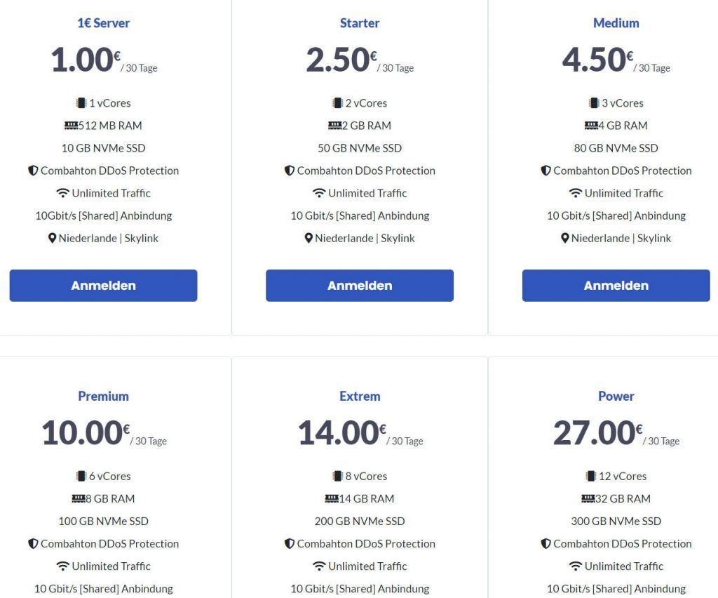Click the shield icon in the Starter plan

[x=290, y=171]
